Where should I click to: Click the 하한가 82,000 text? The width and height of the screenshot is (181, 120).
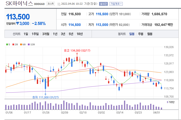click(119, 25)
